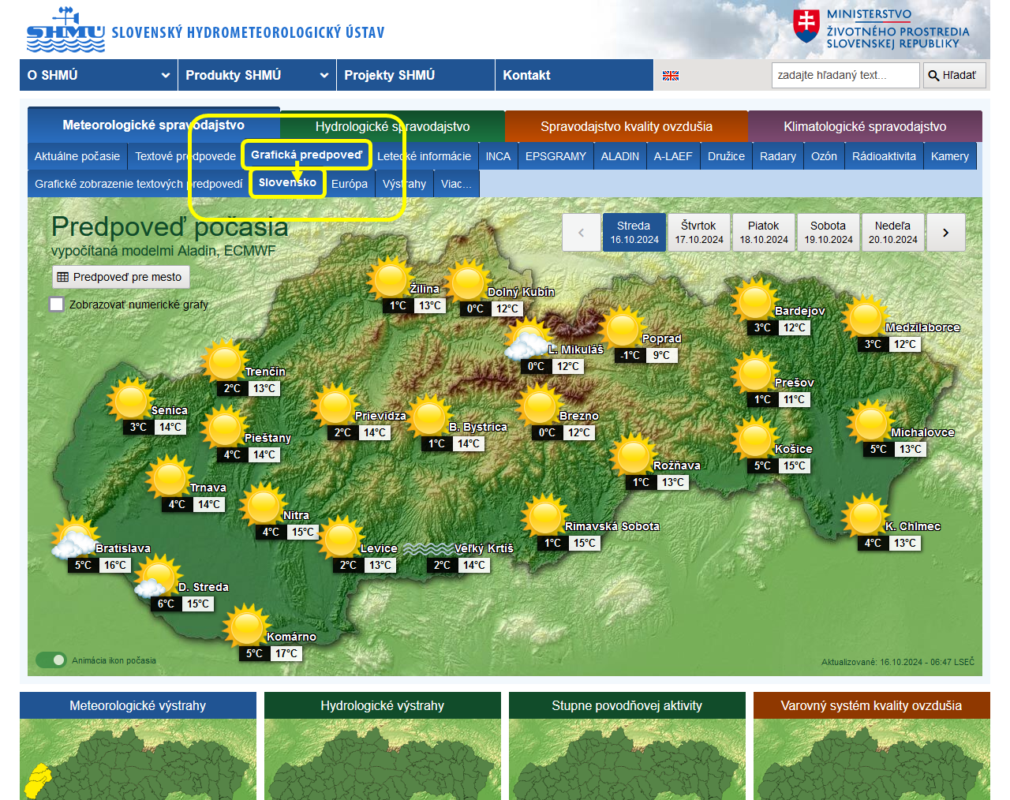Click the SHMÚ logo in the header

click(x=65, y=32)
